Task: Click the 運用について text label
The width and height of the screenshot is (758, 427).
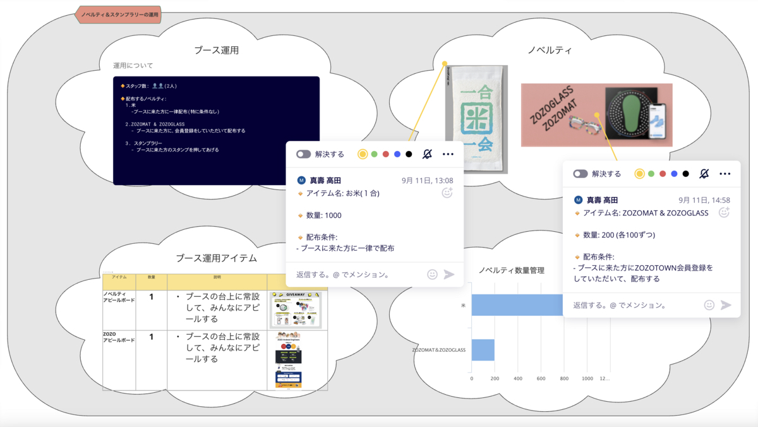Action: pyautogui.click(x=133, y=66)
